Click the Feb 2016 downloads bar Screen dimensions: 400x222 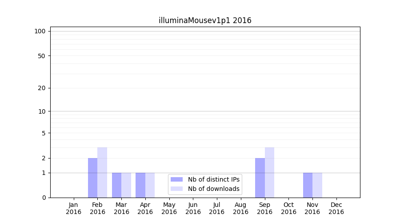click(x=102, y=172)
